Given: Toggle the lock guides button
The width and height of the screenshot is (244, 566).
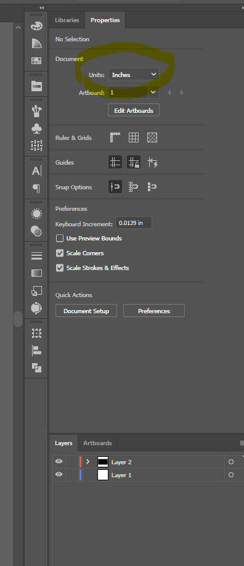Looking at the screenshot, I should pos(134,162).
